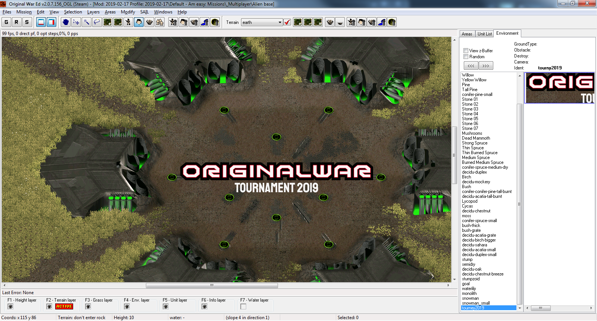The image size is (597, 321).
Task: Select the highlighted tourney2019 list item
Action: pos(489,308)
